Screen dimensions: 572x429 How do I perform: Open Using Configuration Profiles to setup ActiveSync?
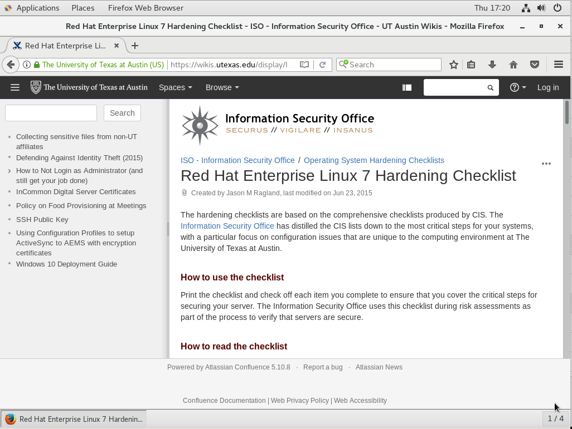76,243
